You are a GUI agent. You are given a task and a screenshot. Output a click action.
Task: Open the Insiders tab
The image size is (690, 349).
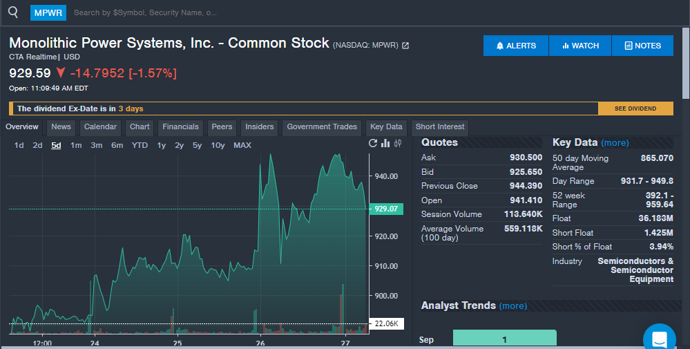tap(259, 126)
